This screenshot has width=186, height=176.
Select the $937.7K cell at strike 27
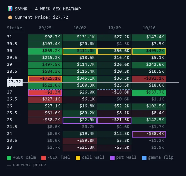149,93
